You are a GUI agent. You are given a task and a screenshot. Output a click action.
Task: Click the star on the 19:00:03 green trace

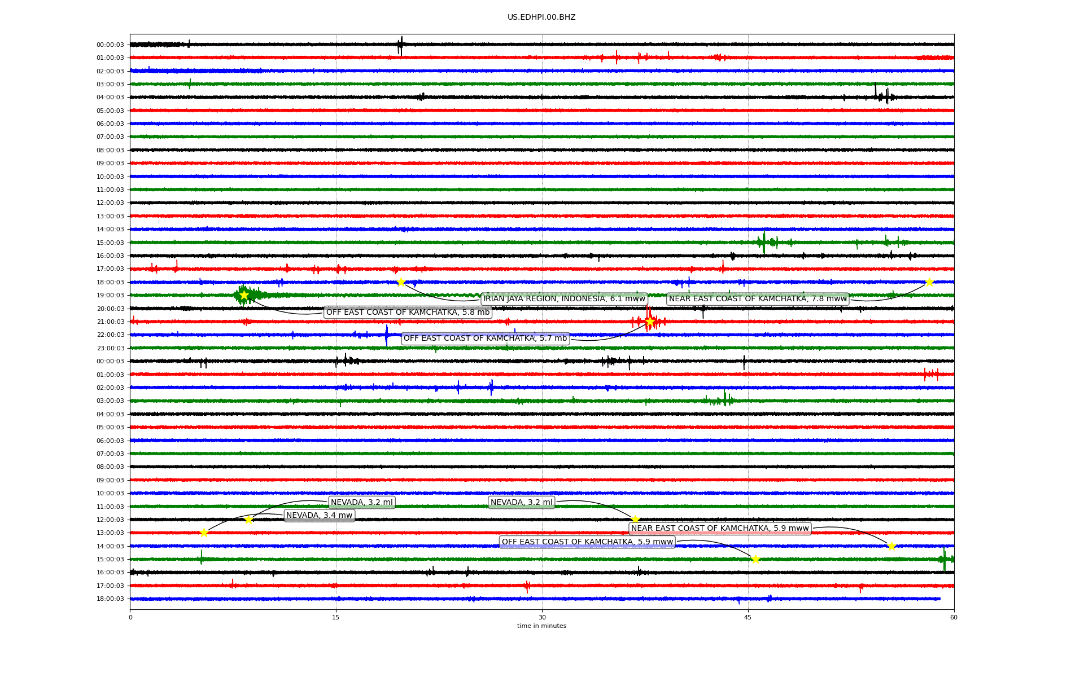[244, 295]
